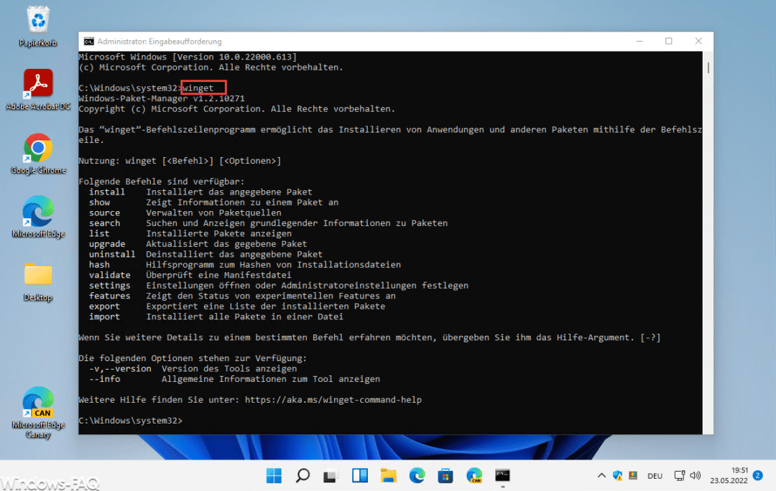Click the Google Chrome desktop icon
The height and width of the screenshot is (491, 776).
(37, 149)
